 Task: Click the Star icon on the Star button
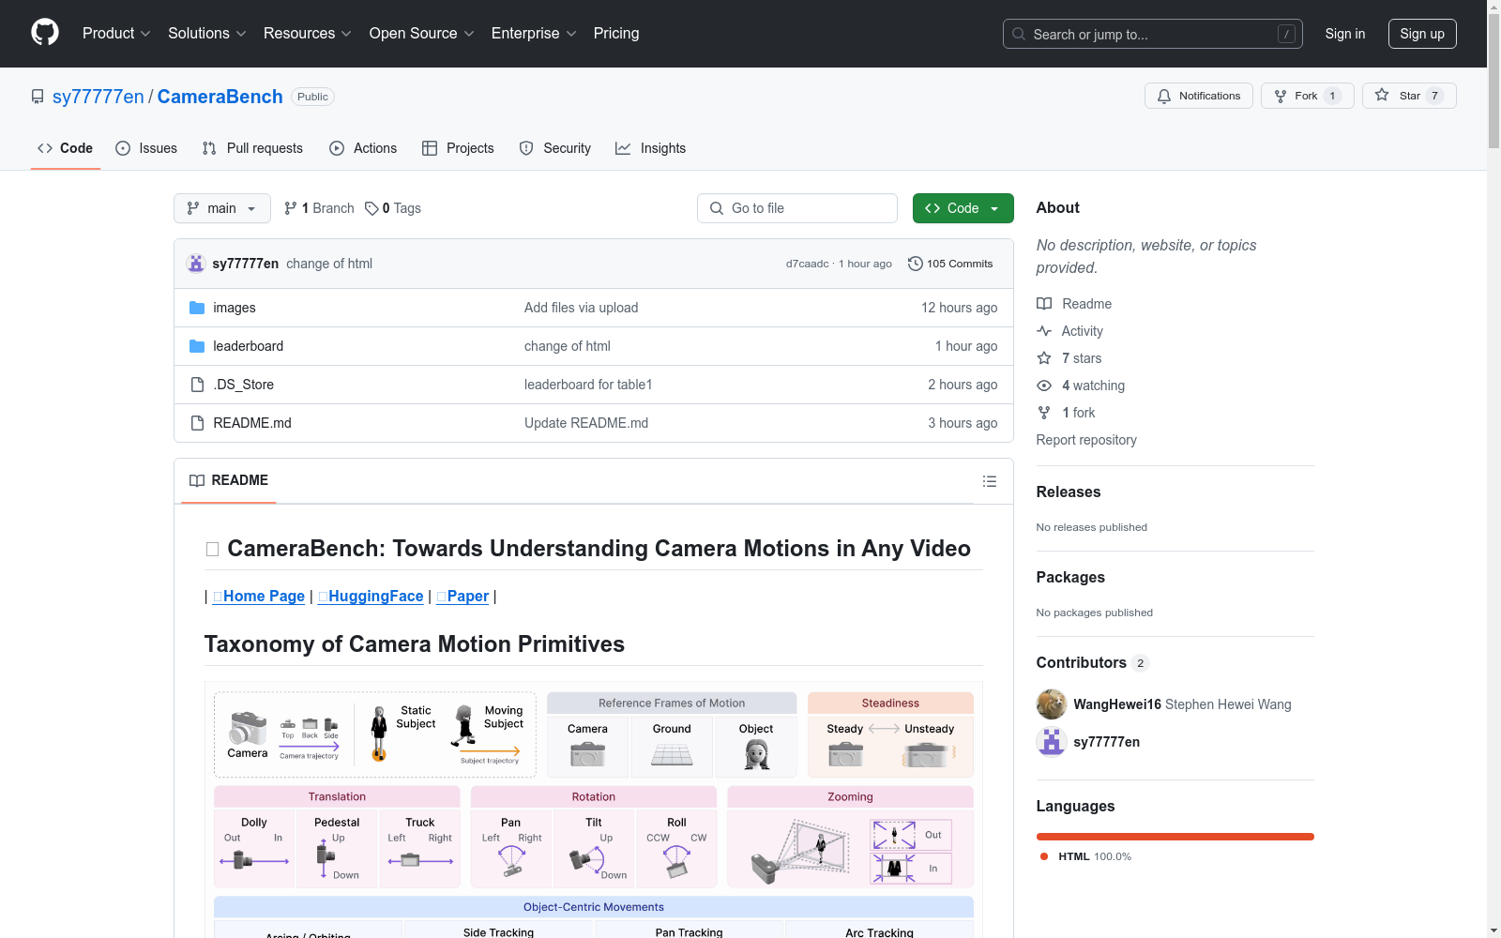click(1382, 95)
